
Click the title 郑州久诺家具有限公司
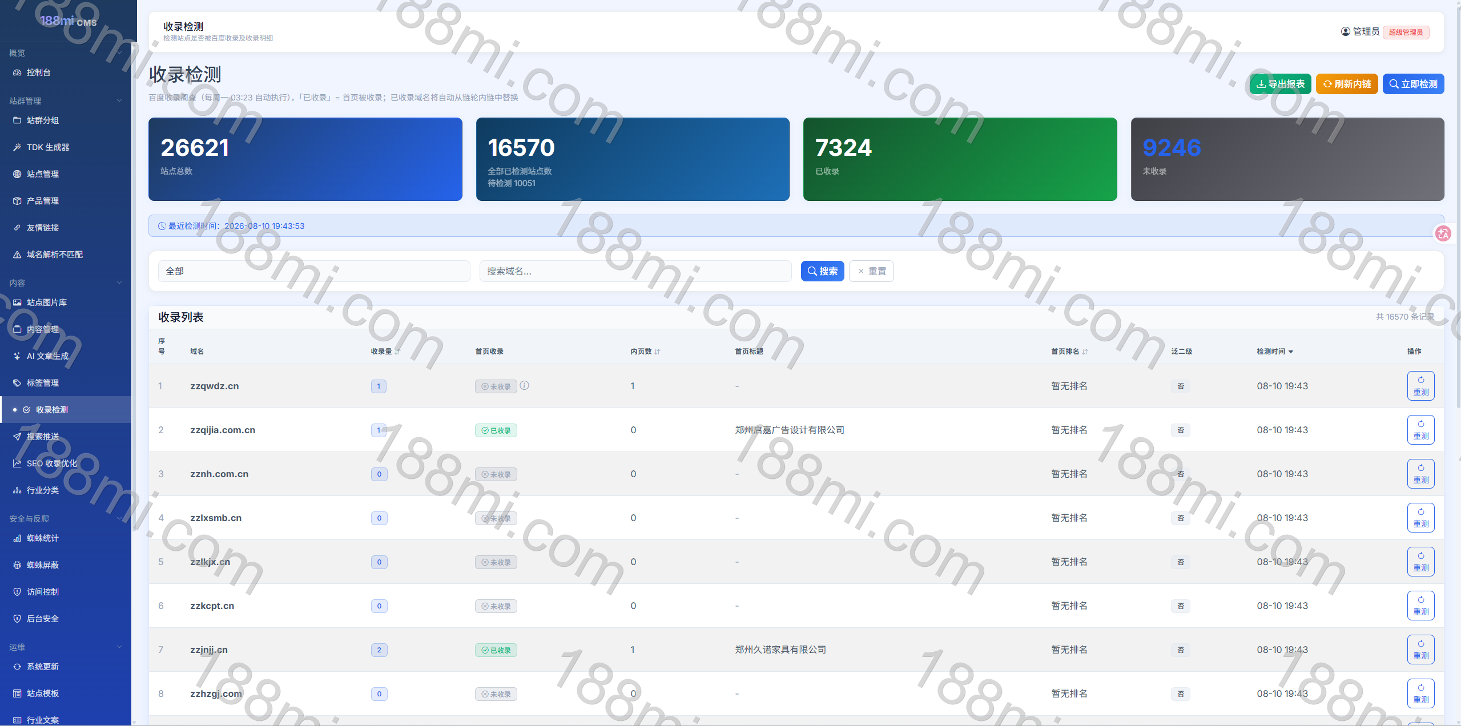click(x=780, y=650)
